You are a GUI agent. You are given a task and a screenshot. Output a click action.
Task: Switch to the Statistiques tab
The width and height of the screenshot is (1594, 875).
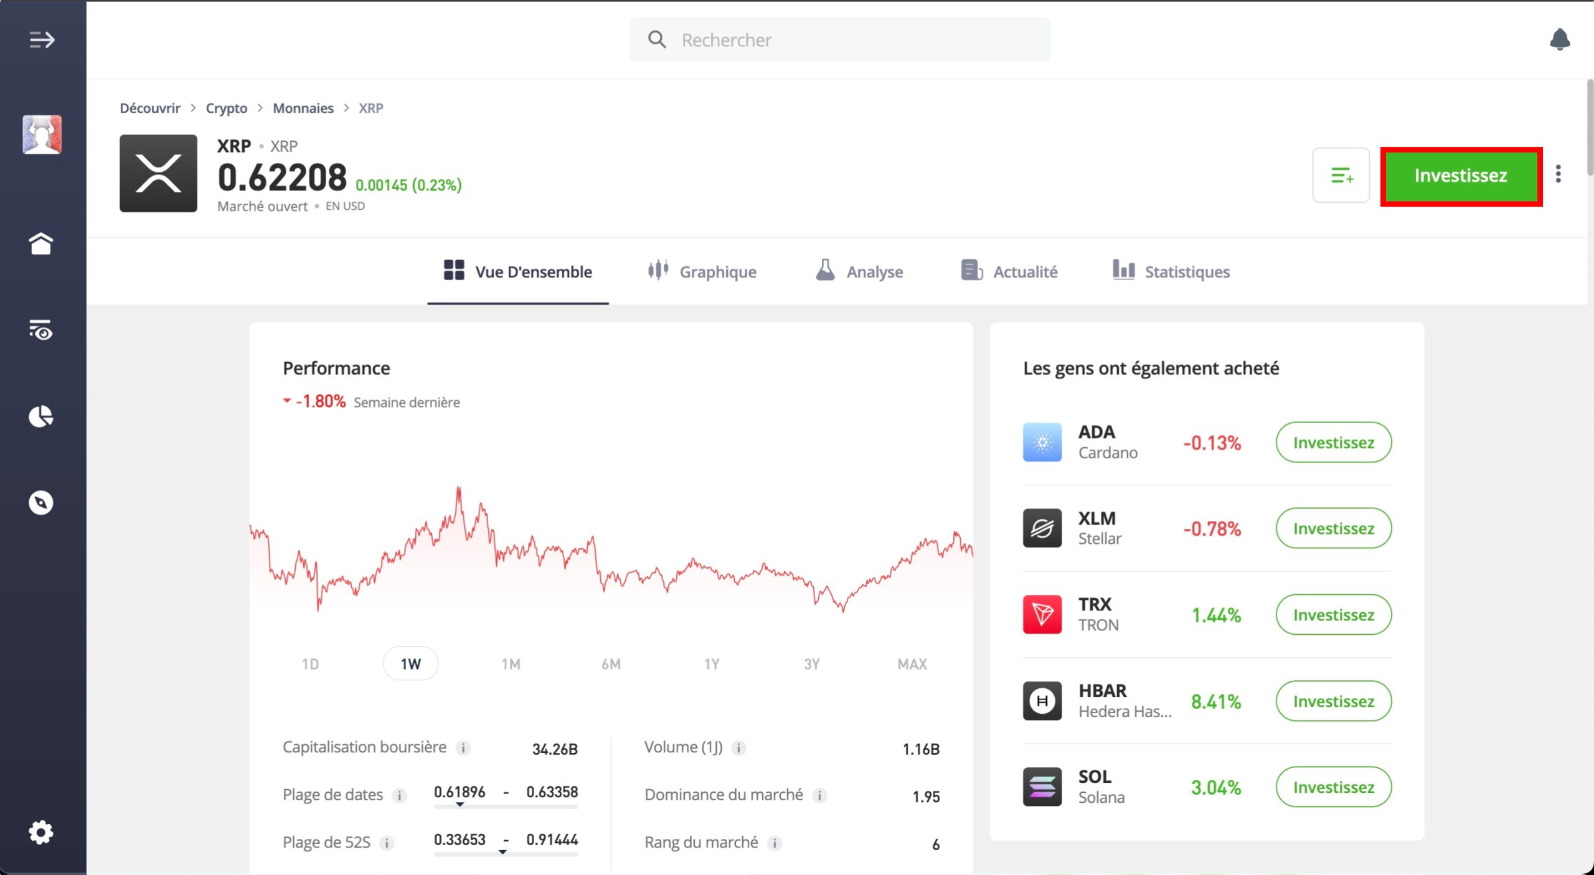[1171, 272]
